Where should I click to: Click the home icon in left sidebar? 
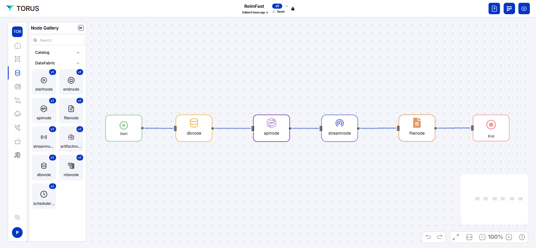[x=18, y=46]
